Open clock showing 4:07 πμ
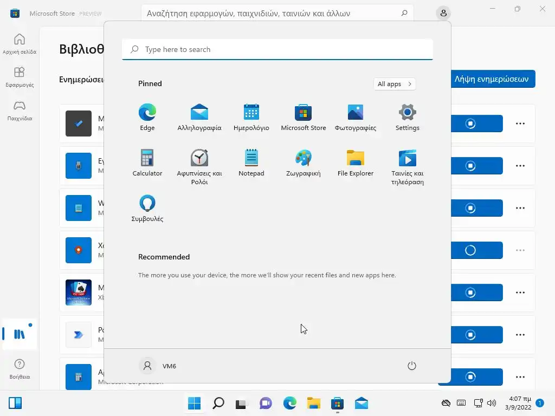The image size is (555, 416). [518, 403]
